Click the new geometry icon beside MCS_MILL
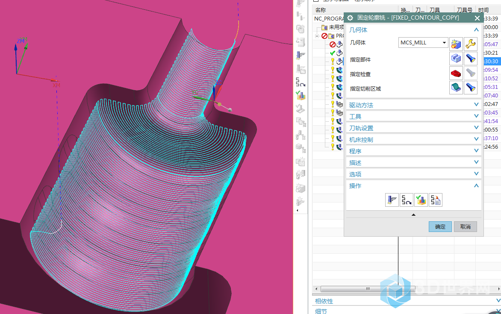 (456, 44)
